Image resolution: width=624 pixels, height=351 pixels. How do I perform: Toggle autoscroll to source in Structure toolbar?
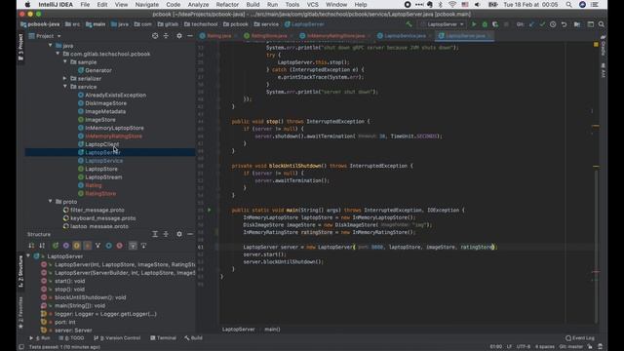[x=133, y=246]
